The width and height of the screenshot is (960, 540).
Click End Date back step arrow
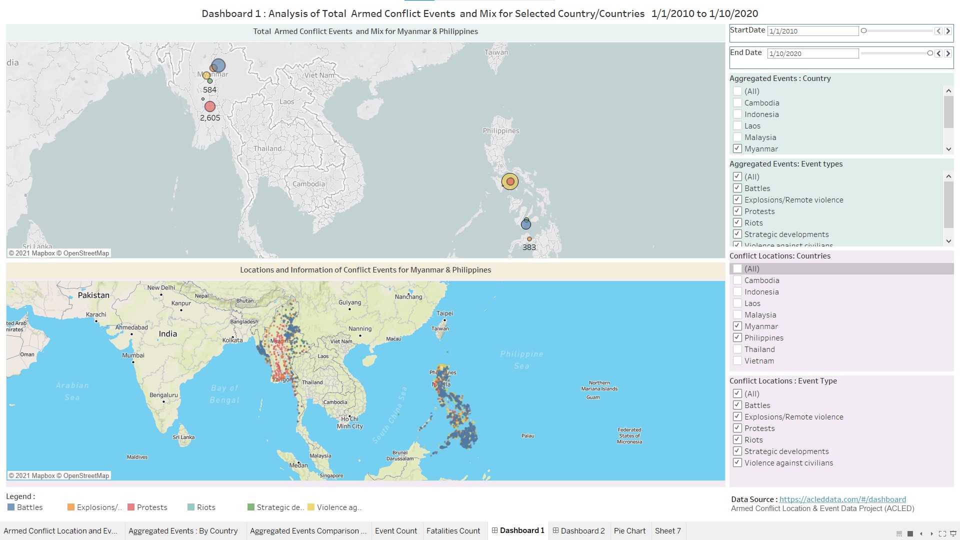coord(938,53)
